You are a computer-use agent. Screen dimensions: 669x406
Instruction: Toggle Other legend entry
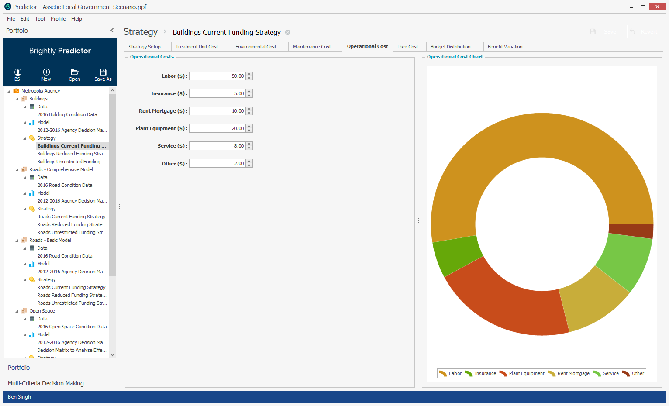pyautogui.click(x=633, y=373)
